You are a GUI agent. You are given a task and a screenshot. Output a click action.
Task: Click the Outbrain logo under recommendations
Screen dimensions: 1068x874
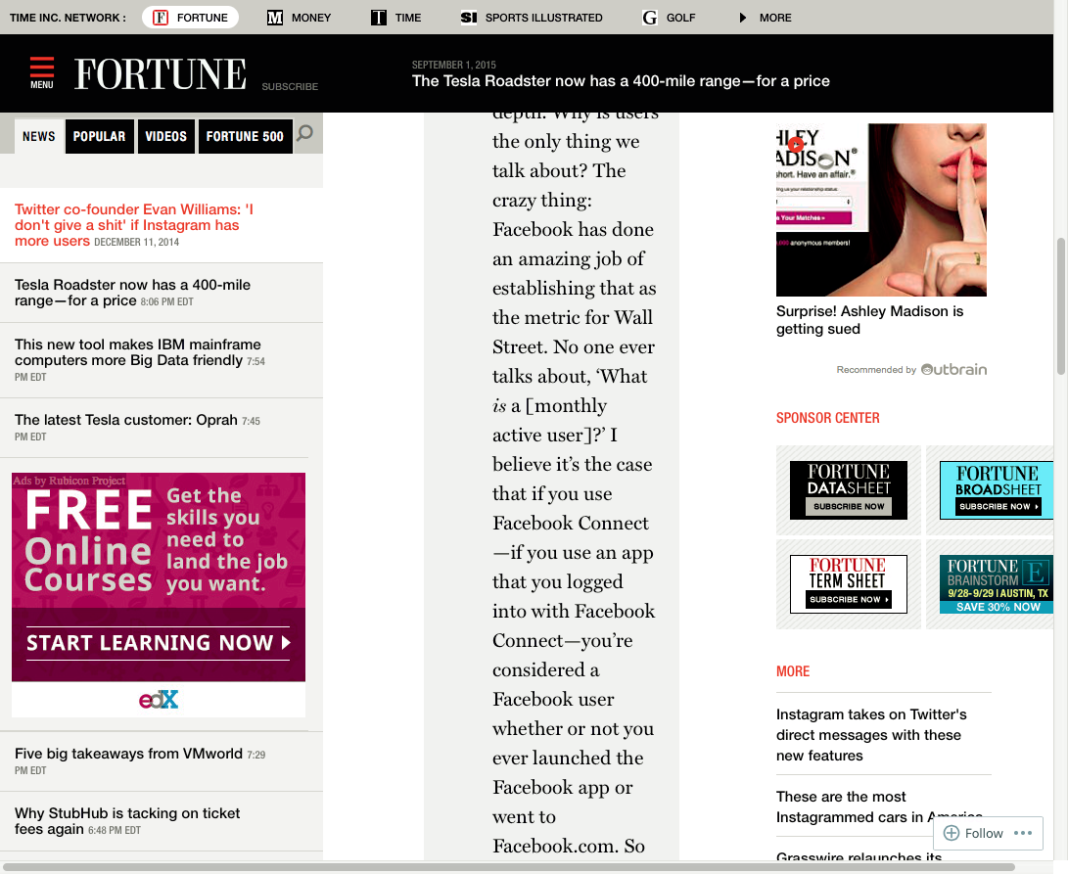[x=953, y=369]
